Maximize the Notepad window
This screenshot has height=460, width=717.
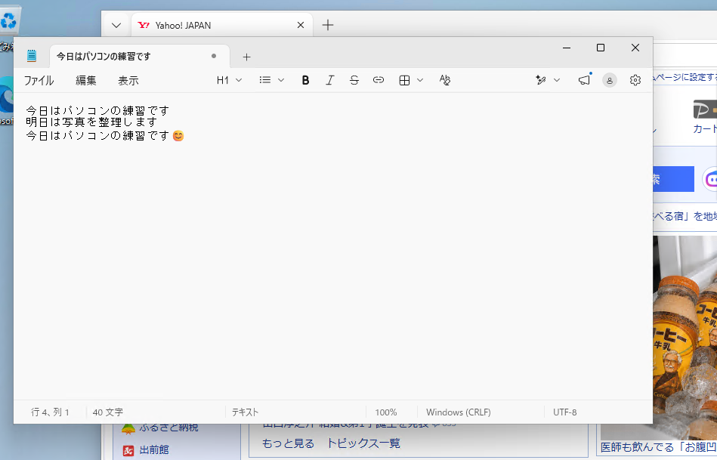[x=601, y=48]
